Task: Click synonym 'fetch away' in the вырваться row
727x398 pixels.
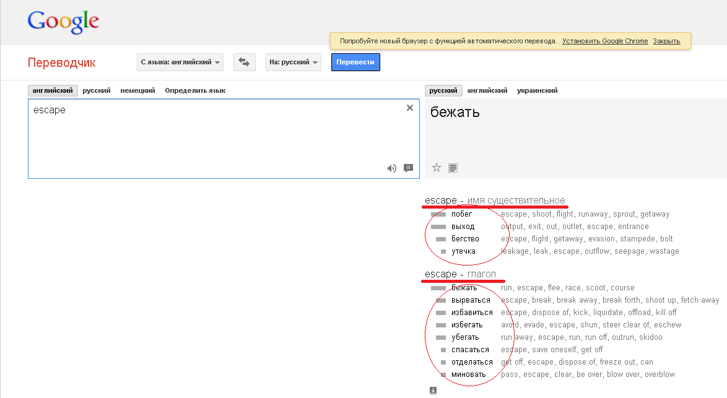Action: coord(700,300)
